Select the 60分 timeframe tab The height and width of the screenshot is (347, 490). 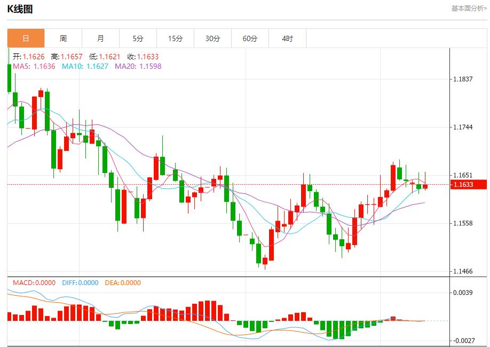point(250,38)
